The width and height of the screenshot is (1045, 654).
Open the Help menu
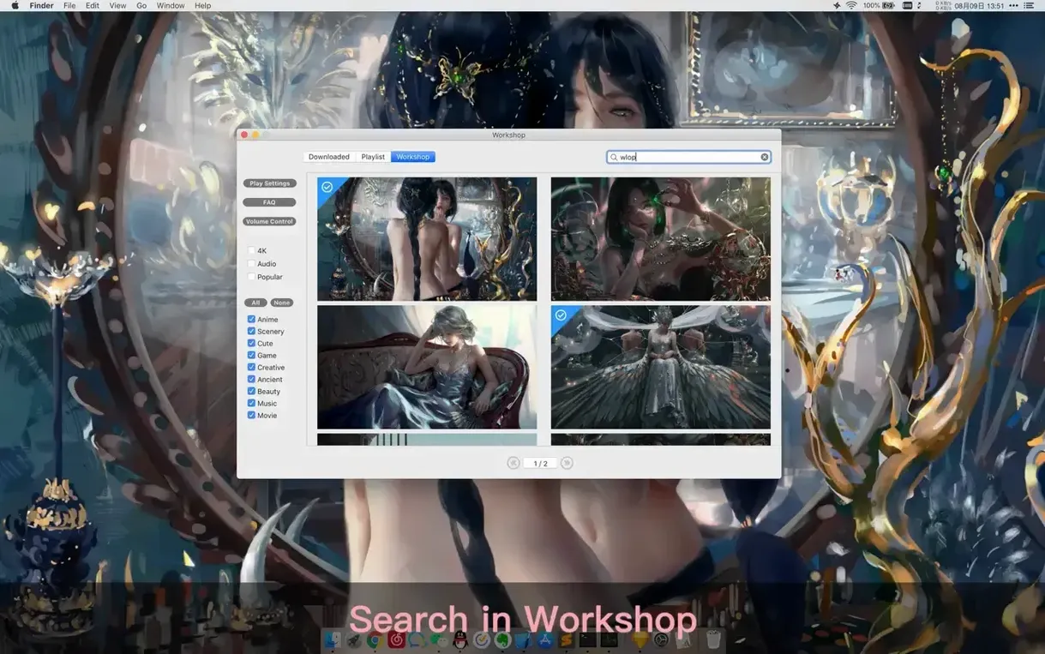click(202, 5)
